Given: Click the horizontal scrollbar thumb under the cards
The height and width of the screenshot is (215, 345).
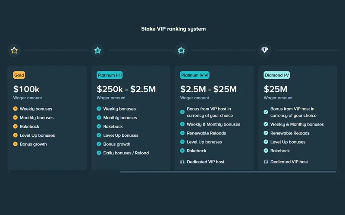Looking at the screenshot, I should click(228, 172).
